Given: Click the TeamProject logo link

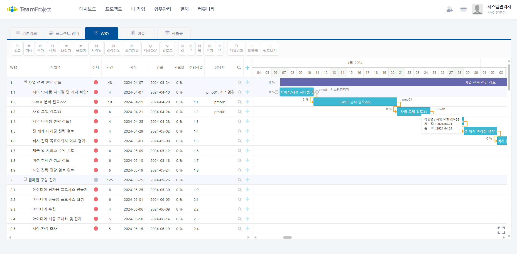Looking at the screenshot, I should 29,9.
